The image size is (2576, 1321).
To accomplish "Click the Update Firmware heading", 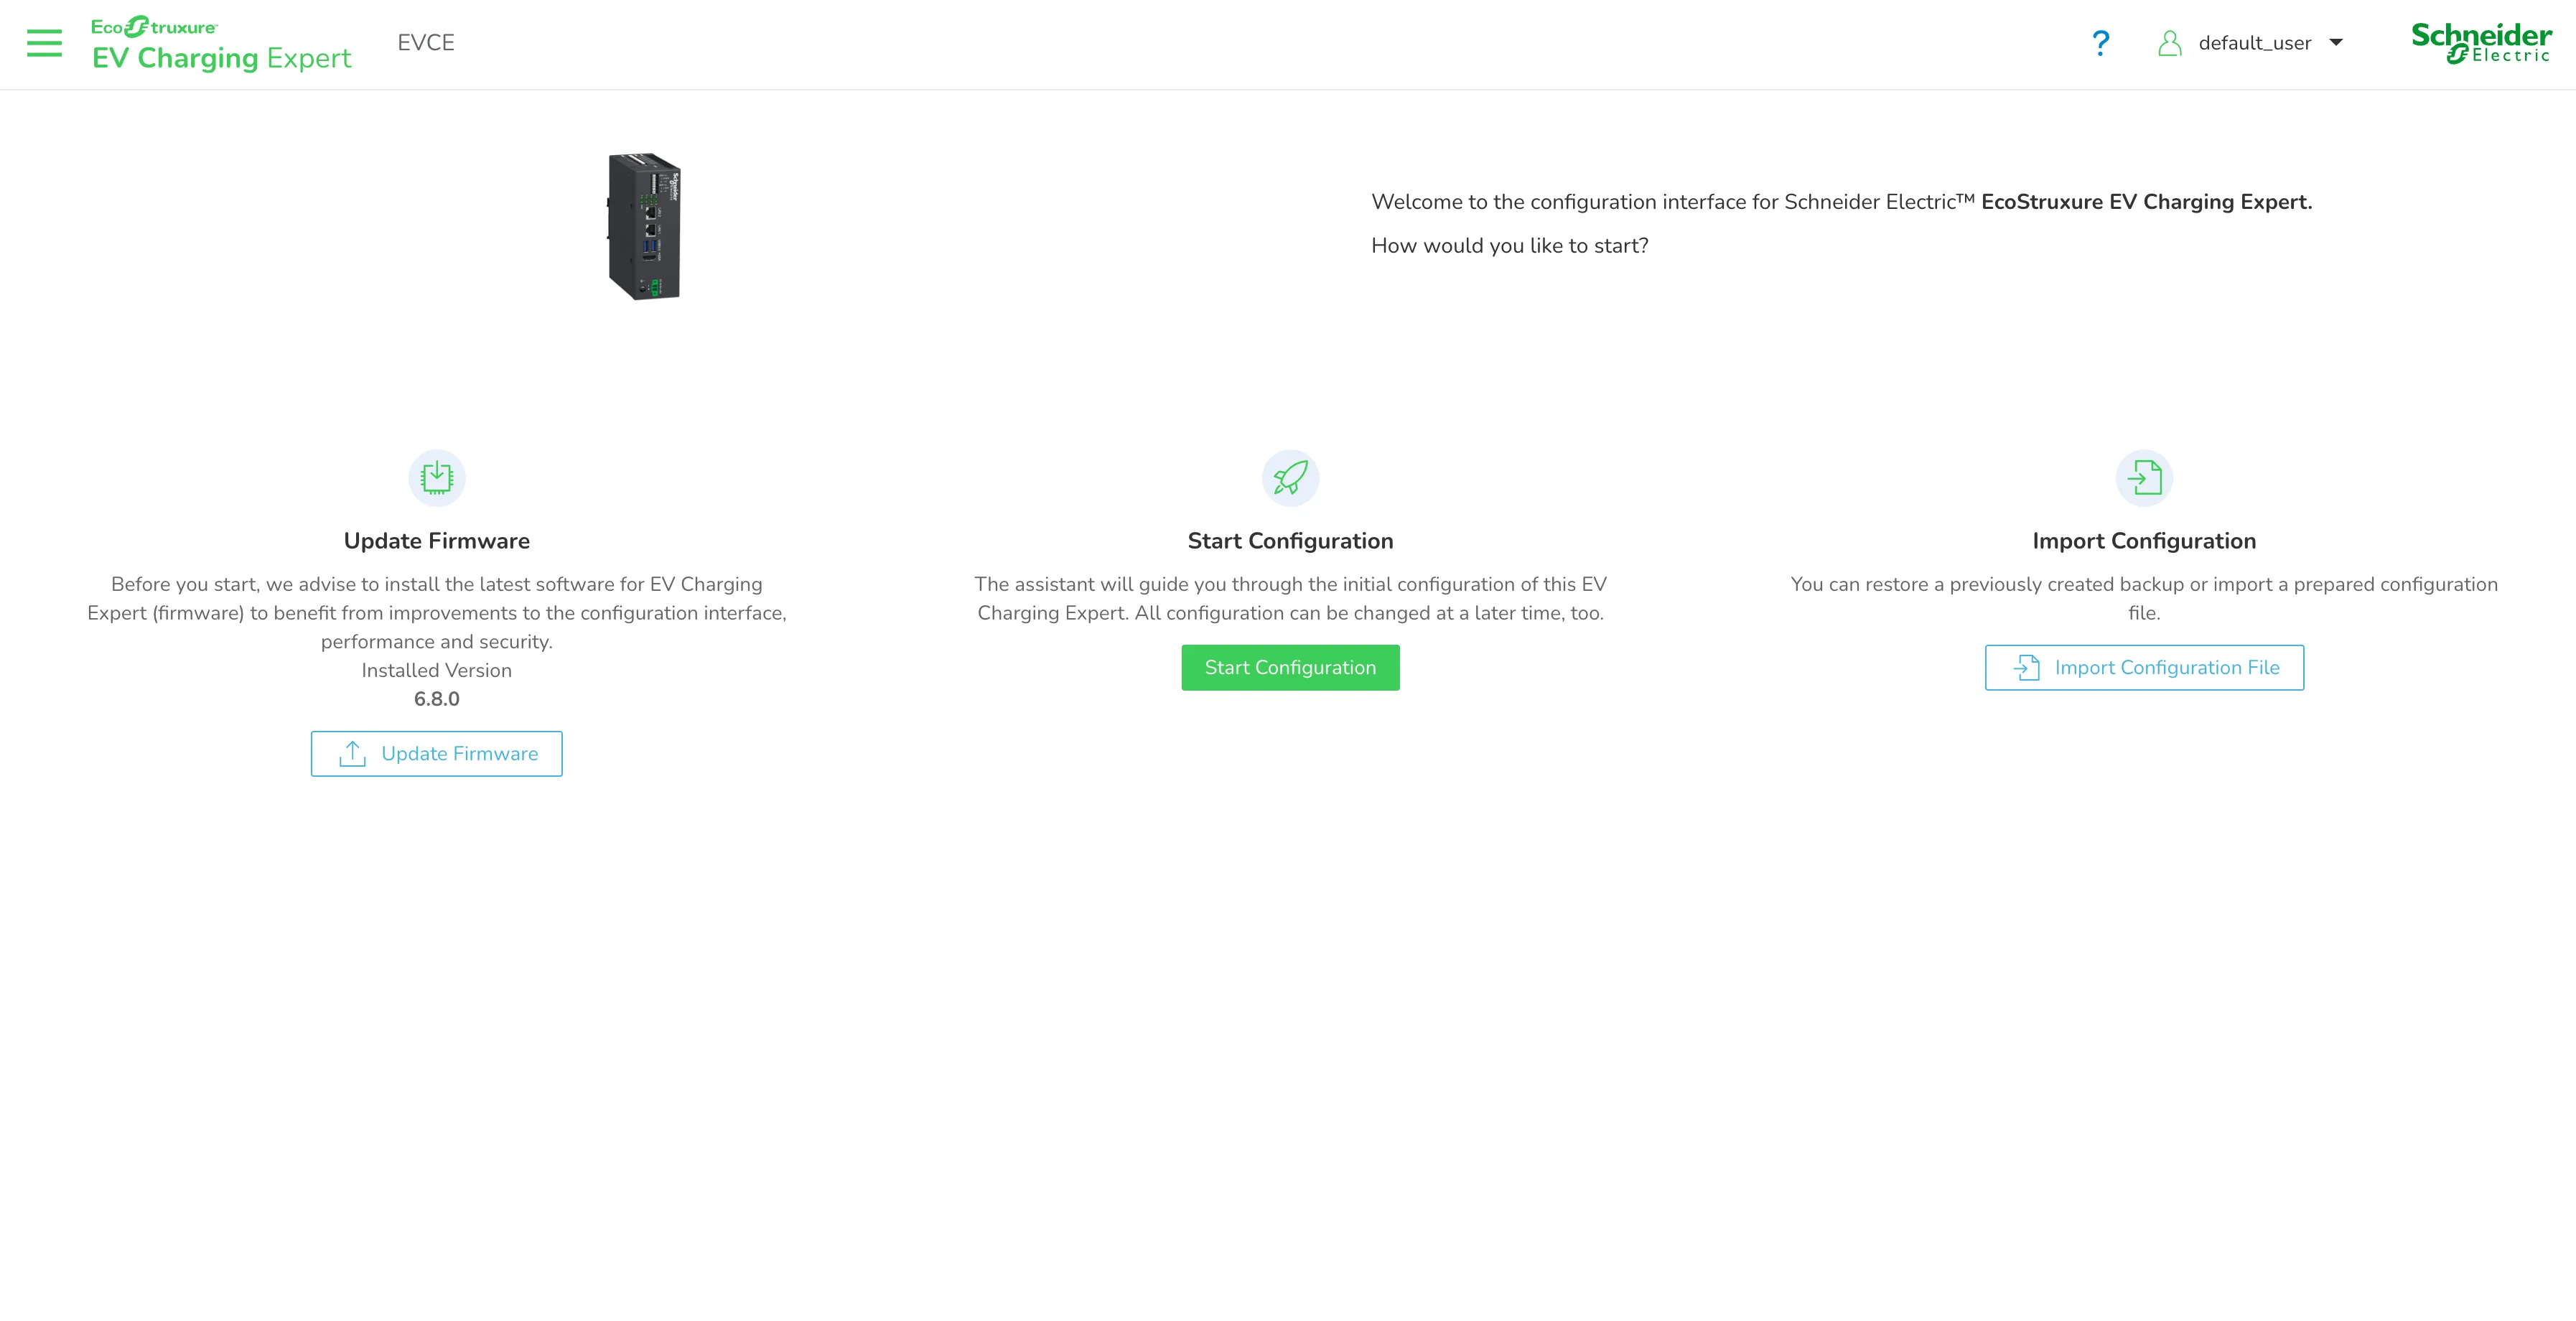I will click(x=437, y=541).
